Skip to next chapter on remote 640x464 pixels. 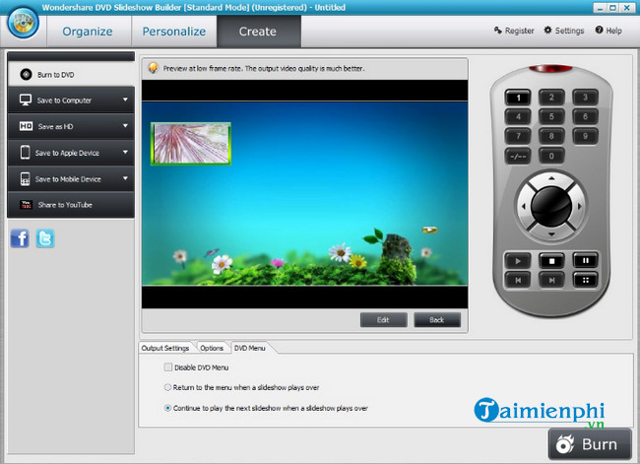[551, 280]
